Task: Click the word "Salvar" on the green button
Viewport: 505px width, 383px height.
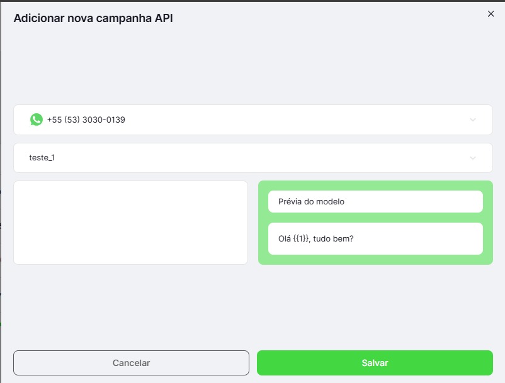Action: pos(375,363)
